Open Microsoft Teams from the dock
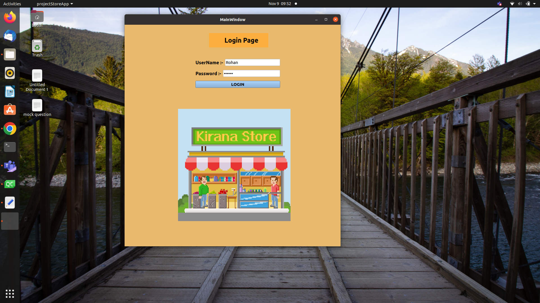This screenshot has height=303, width=540. tap(10, 166)
